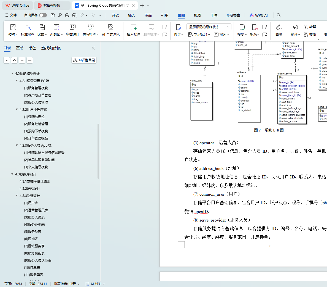Collapse the 4.2功能模块设计 outline node
This screenshot has height=287, width=327.
click(12, 73)
